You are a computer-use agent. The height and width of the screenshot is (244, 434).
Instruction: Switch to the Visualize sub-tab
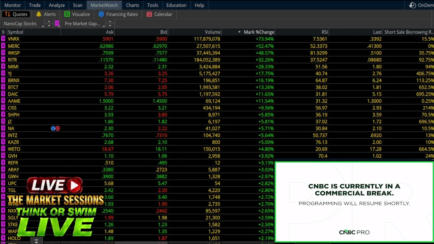77,14
